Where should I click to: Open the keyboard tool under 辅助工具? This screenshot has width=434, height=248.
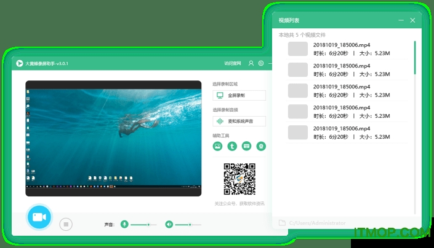click(247, 146)
